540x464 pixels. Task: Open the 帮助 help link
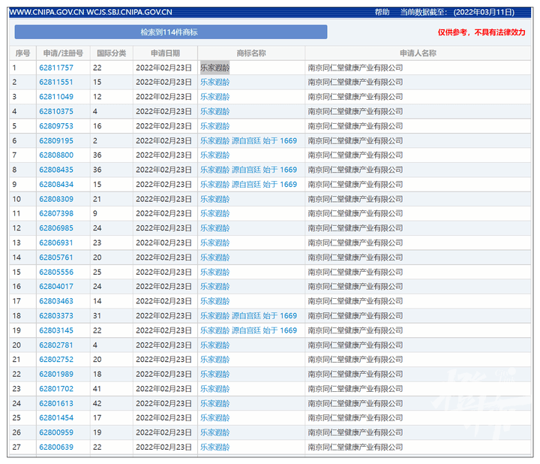point(382,13)
